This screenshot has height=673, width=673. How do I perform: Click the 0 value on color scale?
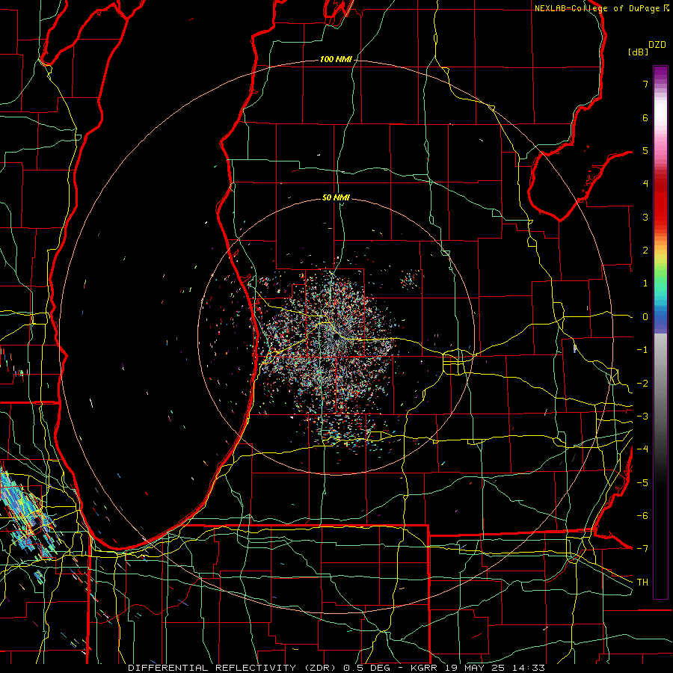click(645, 317)
